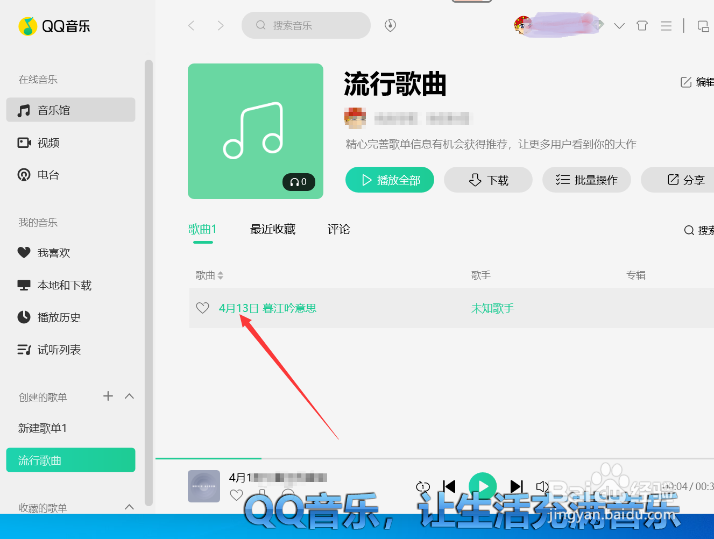Click the 搜索音乐 search input field

(306, 25)
